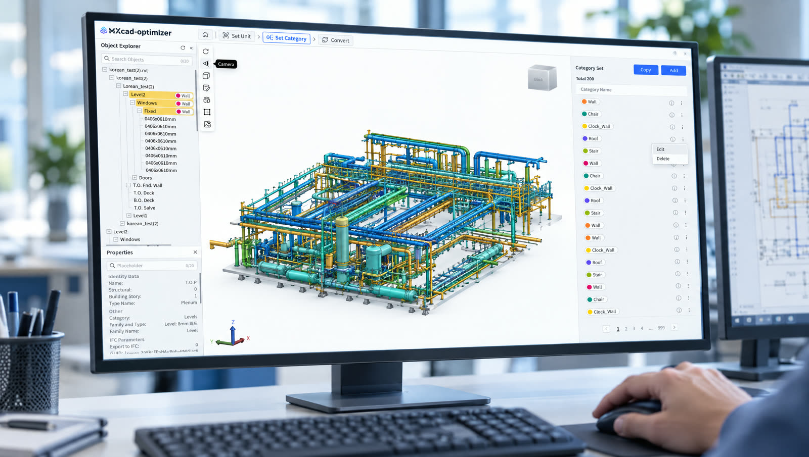This screenshot has height=457, width=809.
Task: Close the Properties panel
Action: click(195, 252)
